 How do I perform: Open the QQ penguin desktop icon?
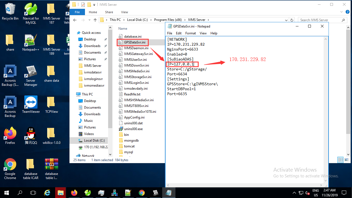coord(31,136)
